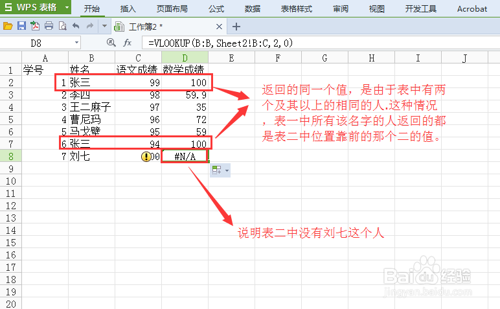Export to PDF icon in toolbar
The height and width of the screenshot is (309, 500).
point(35,26)
